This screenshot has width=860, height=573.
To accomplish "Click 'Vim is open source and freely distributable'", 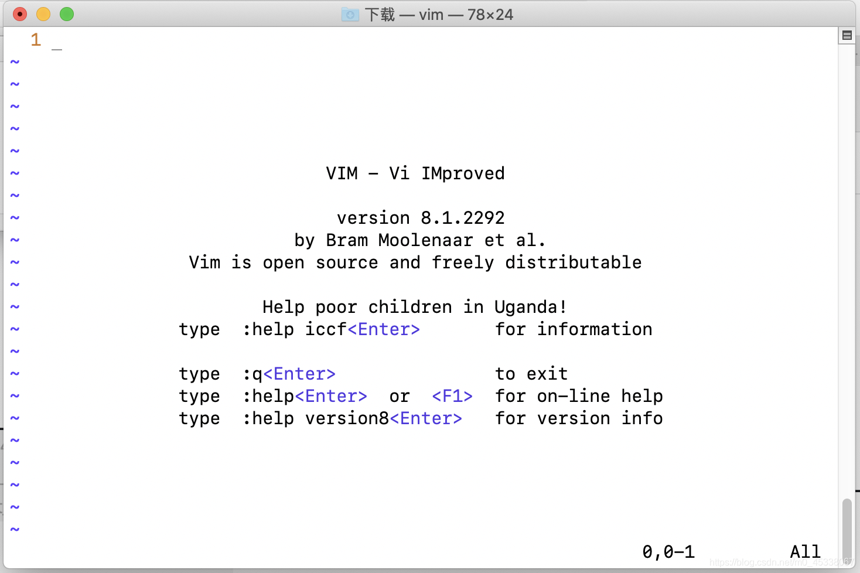I will pyautogui.click(x=415, y=262).
